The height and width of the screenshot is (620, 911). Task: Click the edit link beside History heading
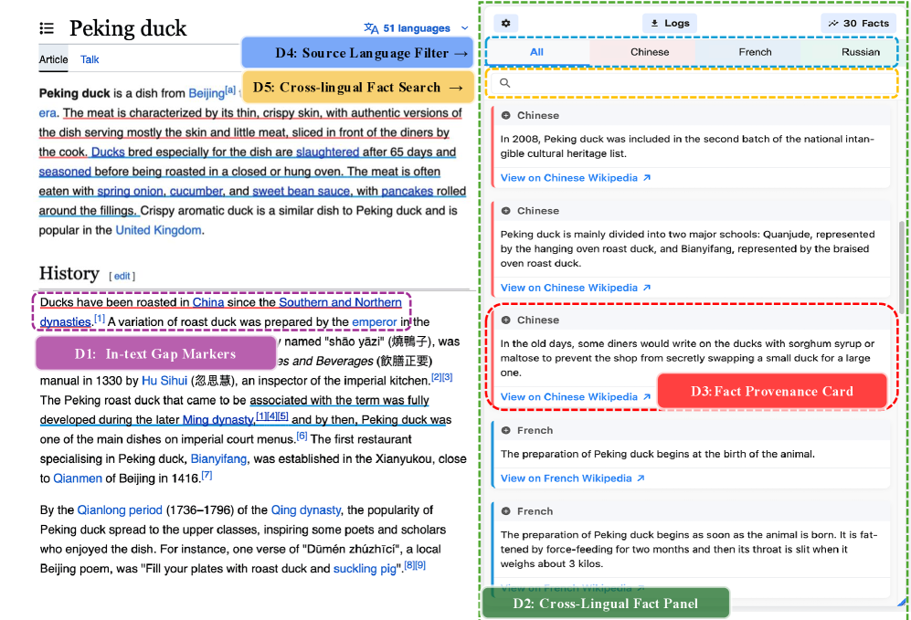coord(122,276)
